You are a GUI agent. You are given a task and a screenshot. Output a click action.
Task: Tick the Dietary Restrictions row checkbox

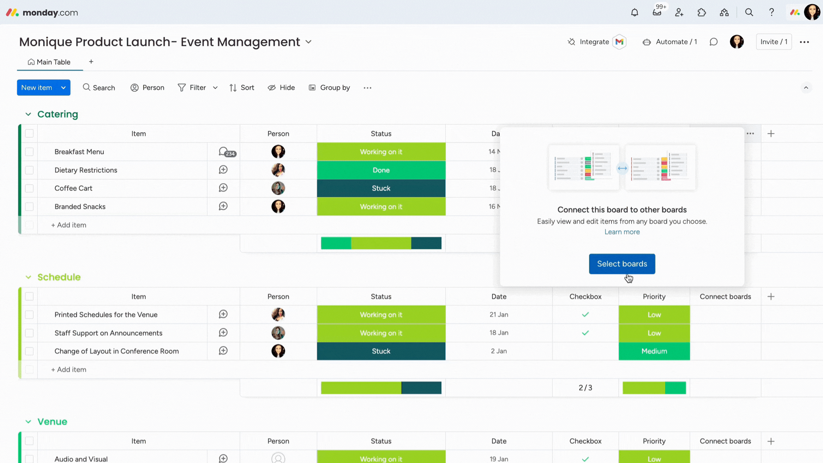click(29, 170)
